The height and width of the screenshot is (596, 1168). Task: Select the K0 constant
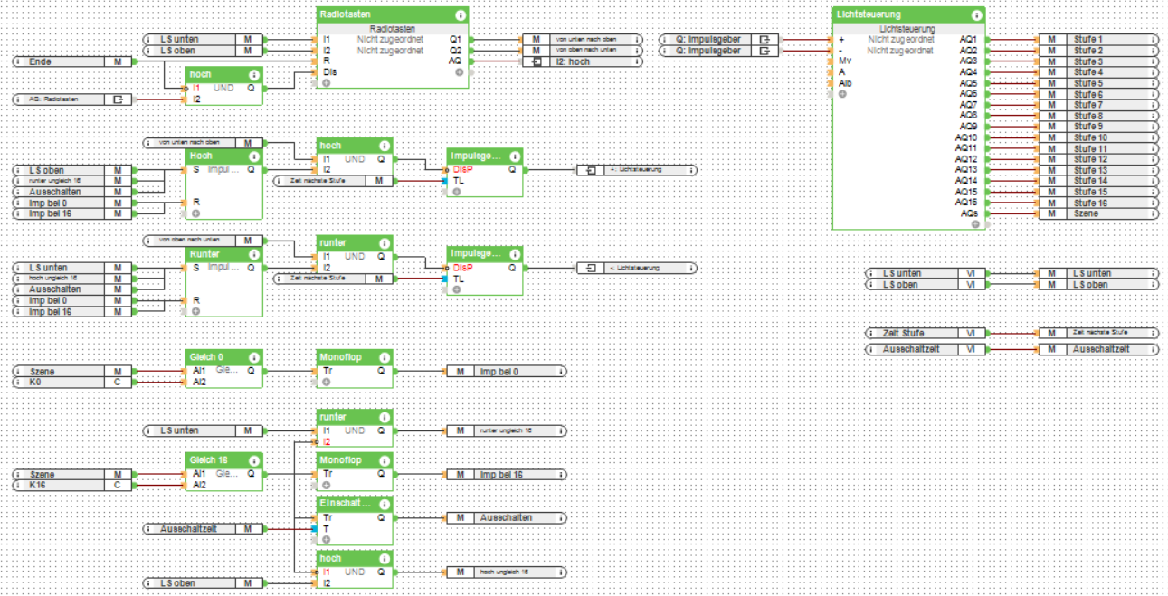pyautogui.click(x=73, y=383)
